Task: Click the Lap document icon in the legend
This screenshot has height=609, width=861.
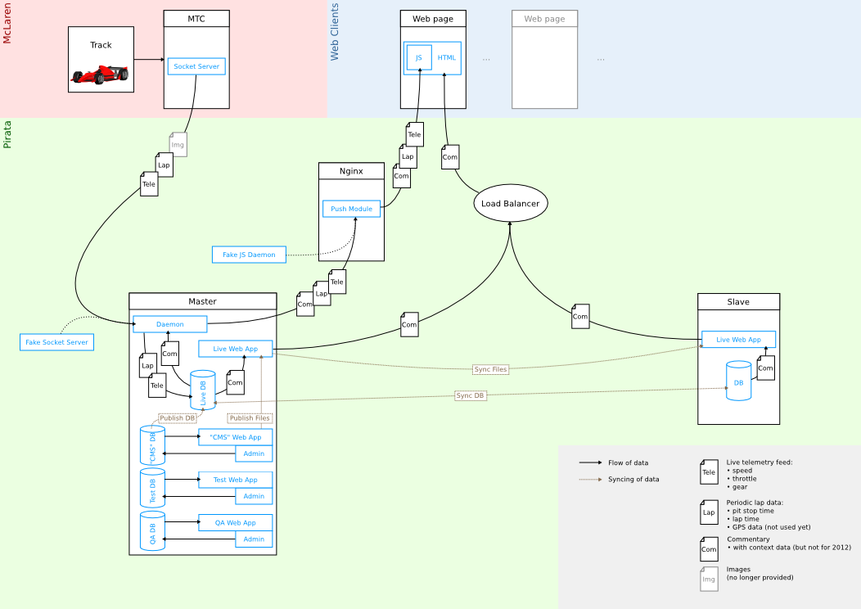Action: [x=709, y=512]
